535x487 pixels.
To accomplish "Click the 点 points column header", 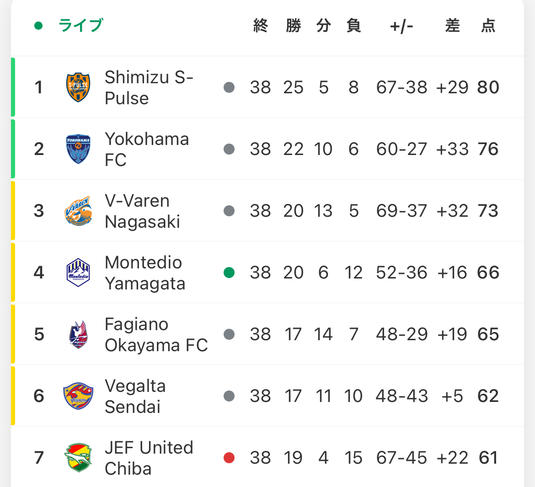I will [488, 26].
